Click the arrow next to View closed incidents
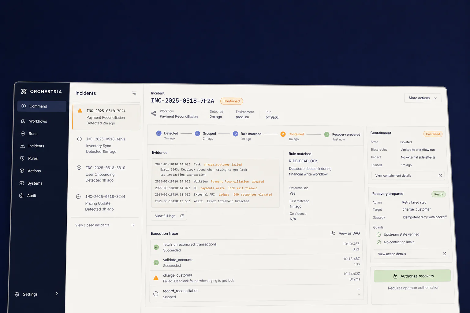 (x=133, y=225)
